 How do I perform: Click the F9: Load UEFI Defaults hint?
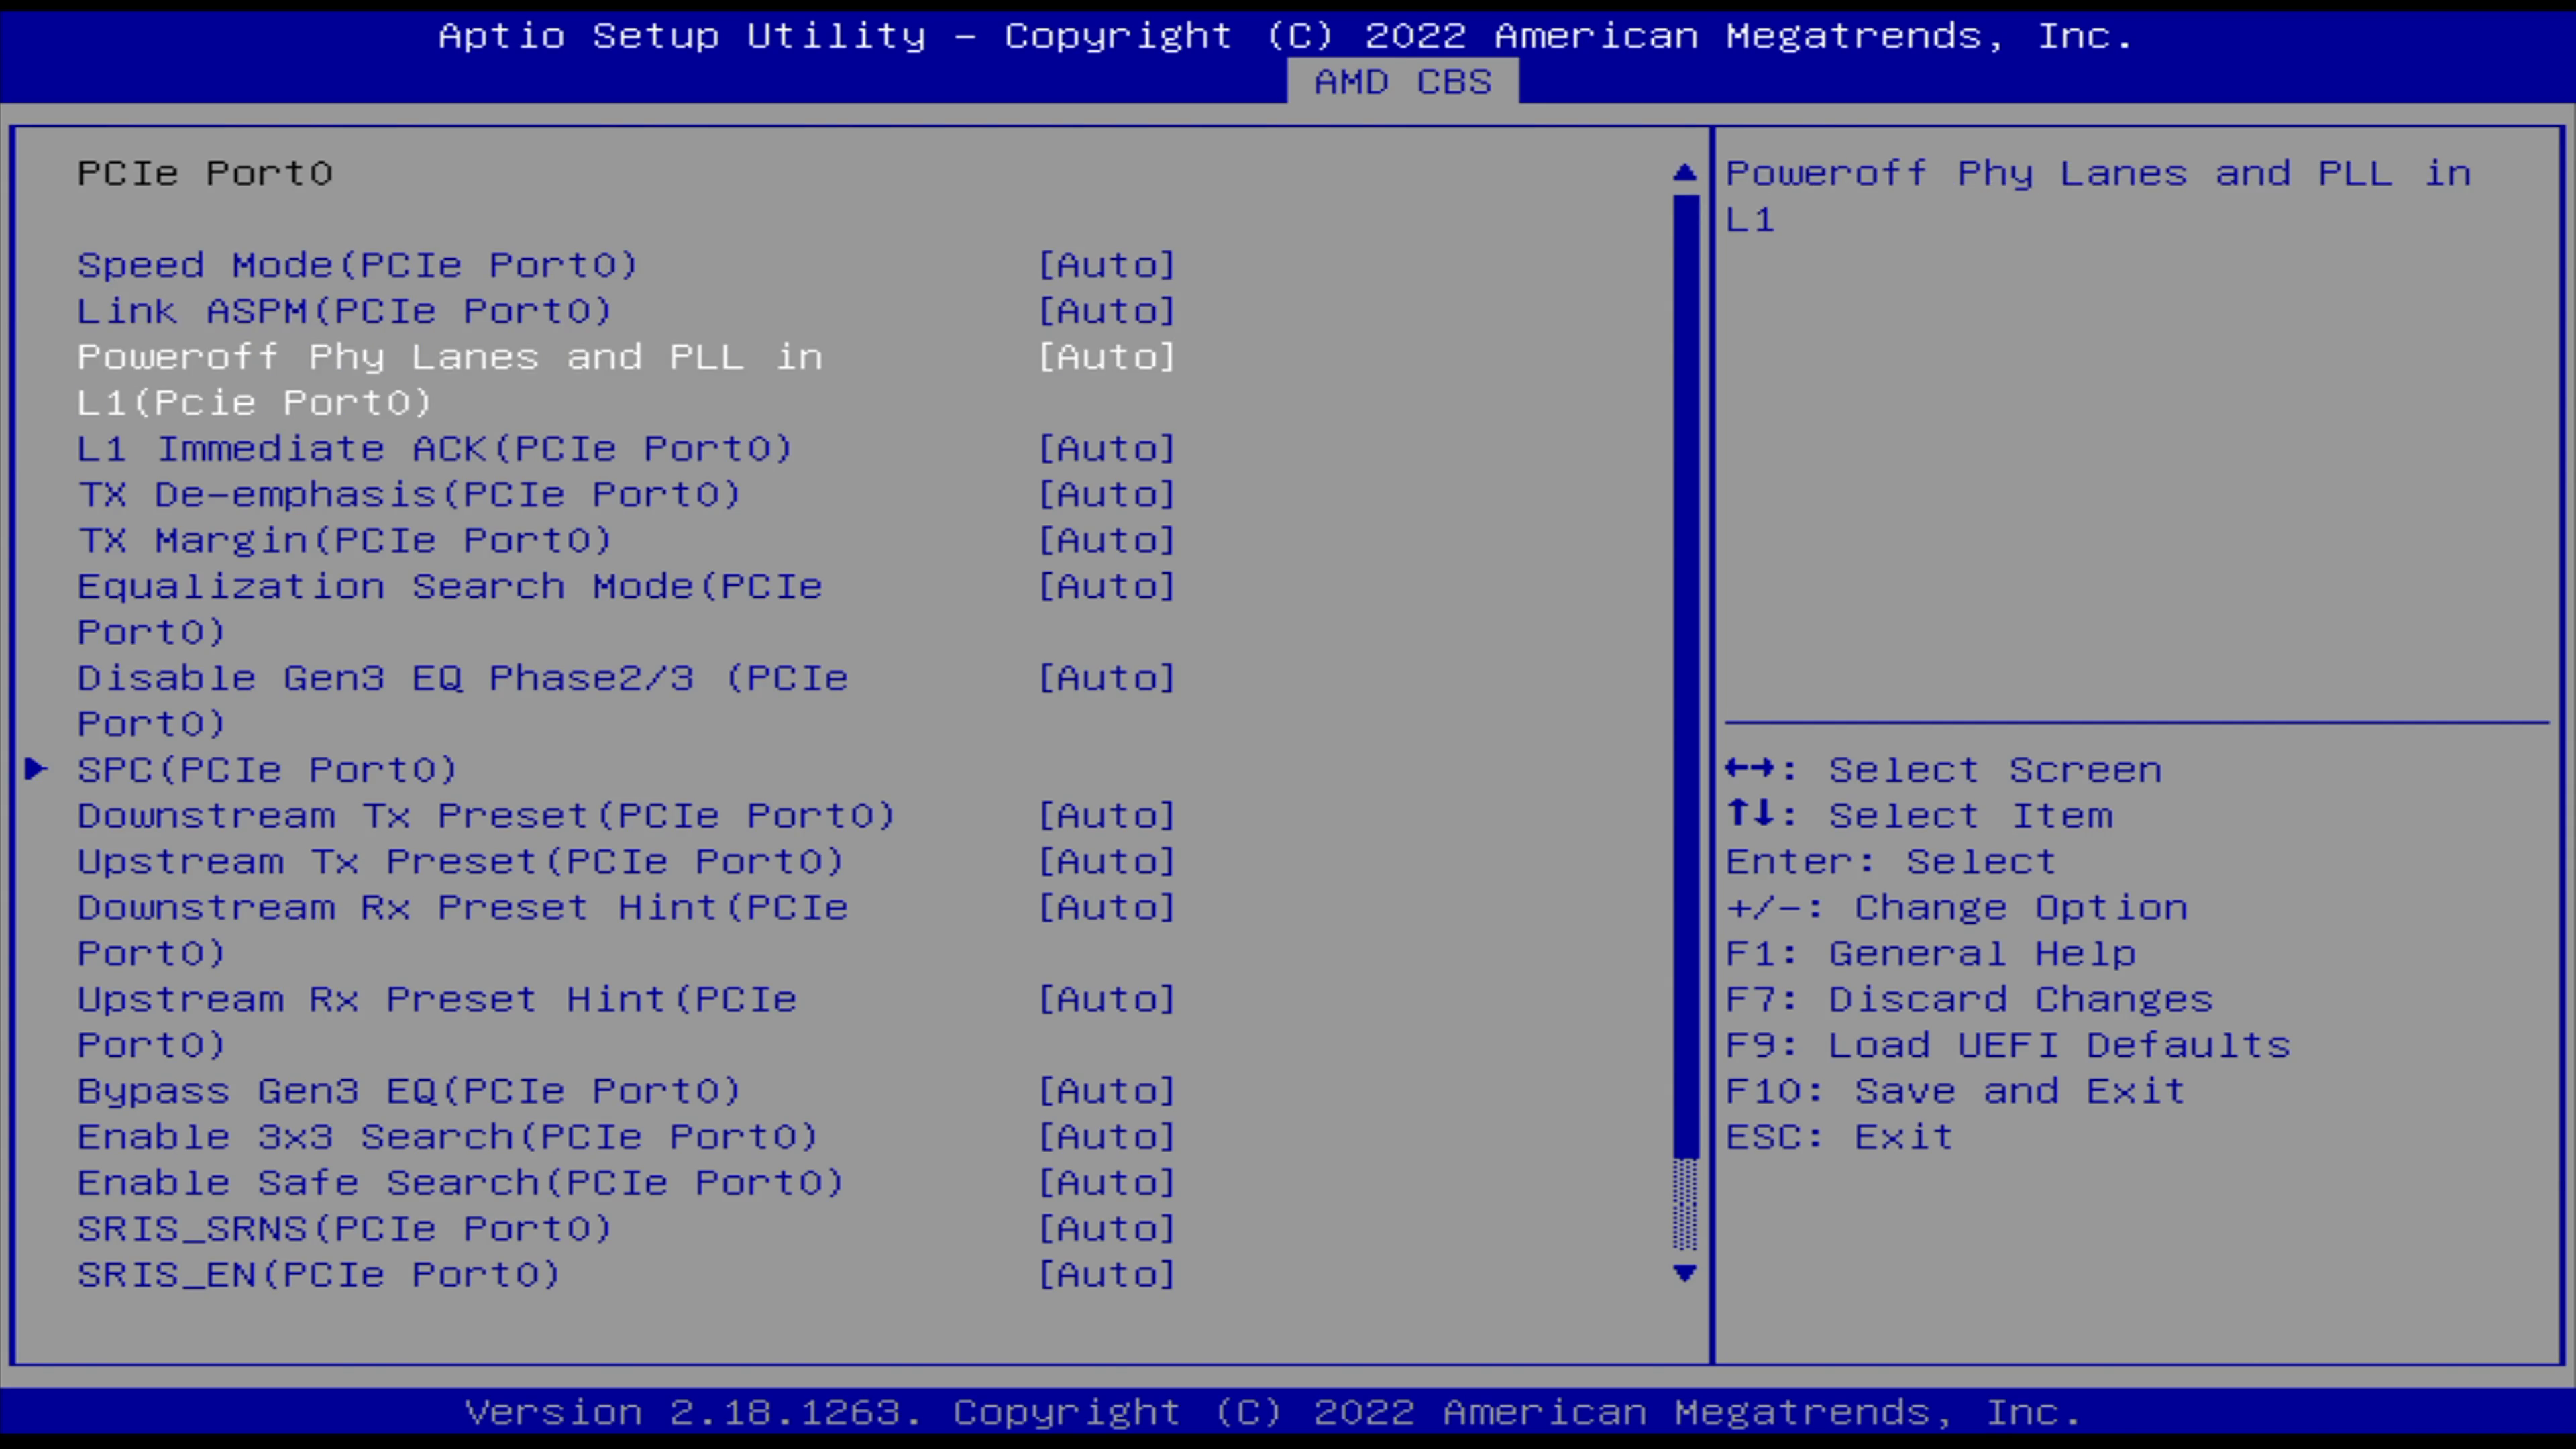pos(2008,1046)
